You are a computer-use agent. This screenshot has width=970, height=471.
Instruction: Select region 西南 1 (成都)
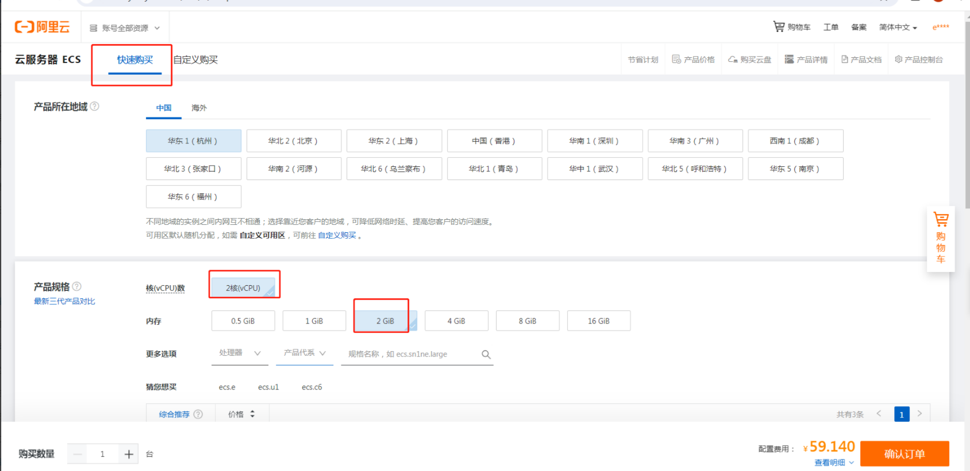(795, 141)
